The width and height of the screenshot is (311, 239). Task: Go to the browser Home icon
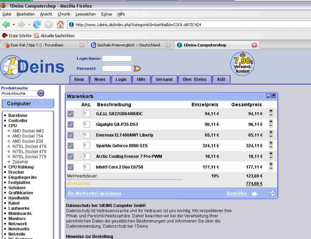pyautogui.click(x=60, y=24)
